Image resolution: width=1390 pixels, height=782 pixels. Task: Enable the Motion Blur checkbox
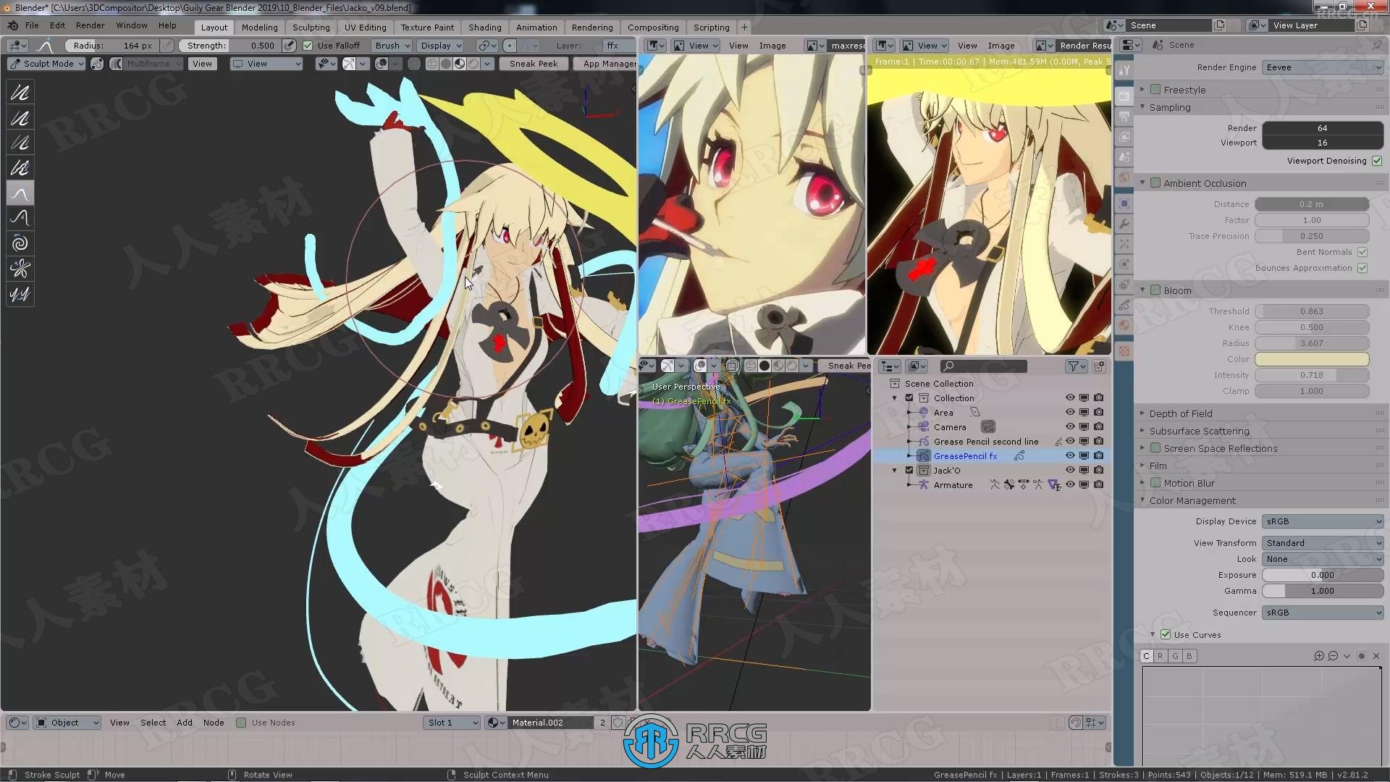[x=1155, y=483]
